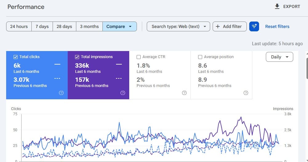308x162 pixels.
Task: Open the blue filter options icon
Action: [254, 26]
